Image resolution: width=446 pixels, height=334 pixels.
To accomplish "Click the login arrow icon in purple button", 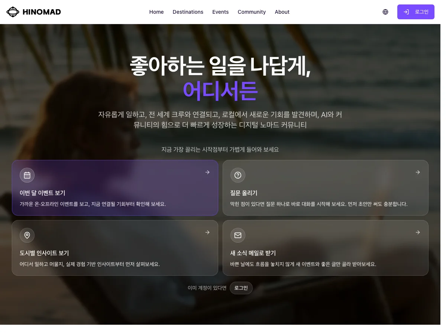I will coord(406,12).
